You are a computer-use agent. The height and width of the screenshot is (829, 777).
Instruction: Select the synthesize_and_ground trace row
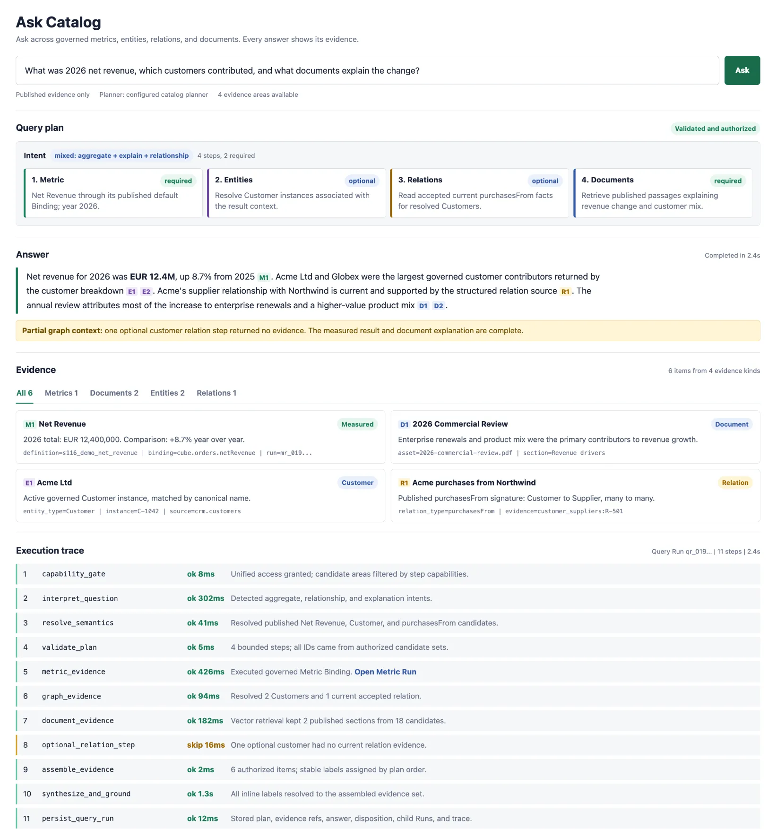point(388,794)
